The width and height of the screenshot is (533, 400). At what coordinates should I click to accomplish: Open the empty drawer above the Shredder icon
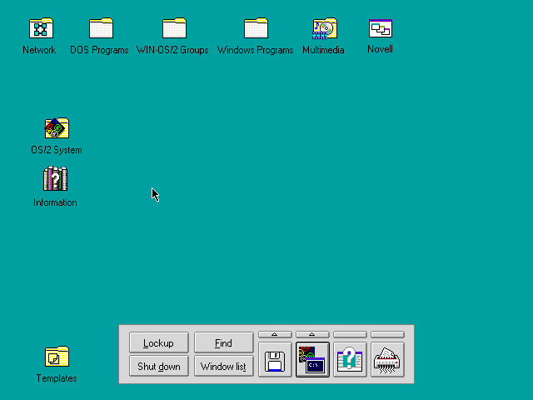pyautogui.click(x=387, y=334)
